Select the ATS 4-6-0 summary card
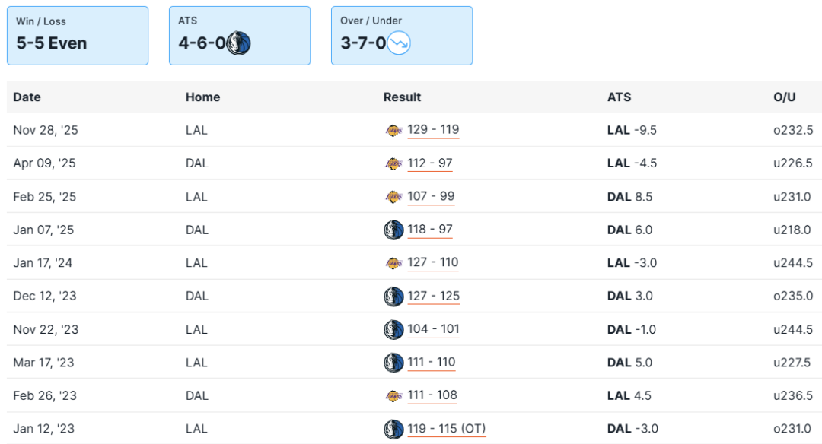The image size is (822, 444). [x=239, y=36]
